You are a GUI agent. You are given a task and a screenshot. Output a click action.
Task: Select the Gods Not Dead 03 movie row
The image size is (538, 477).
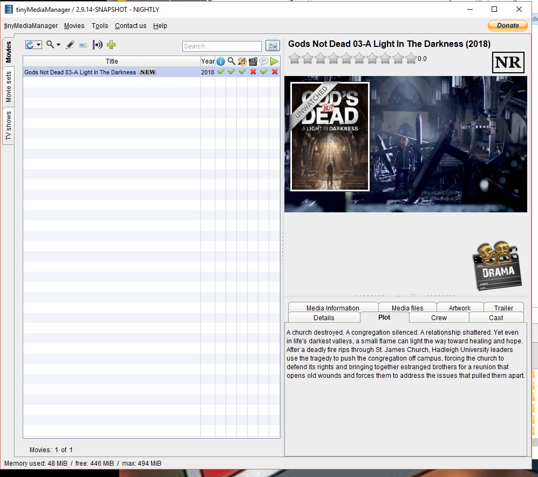[x=151, y=72]
